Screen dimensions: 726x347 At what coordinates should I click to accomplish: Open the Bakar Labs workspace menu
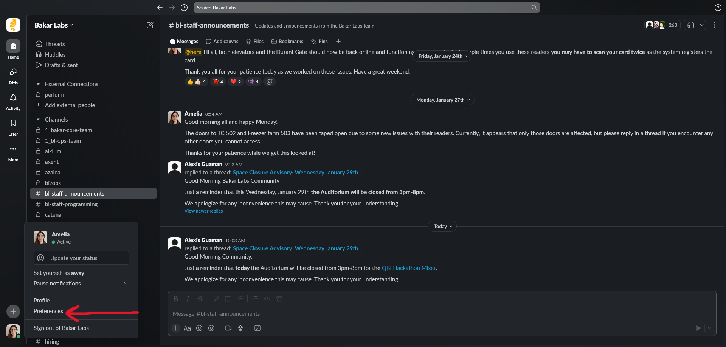(x=53, y=25)
